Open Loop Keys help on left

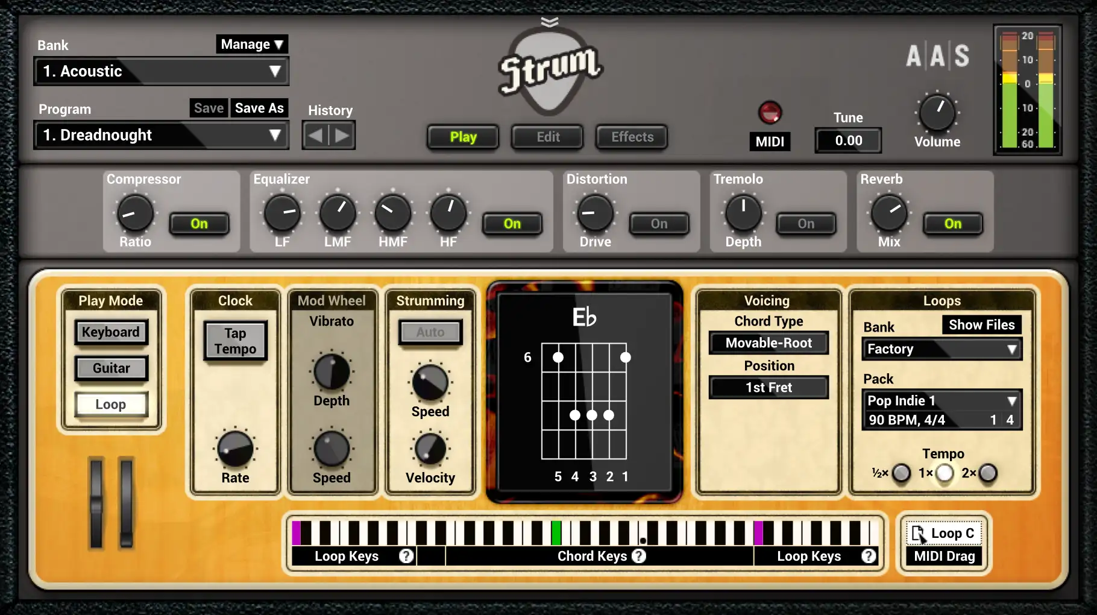406,556
